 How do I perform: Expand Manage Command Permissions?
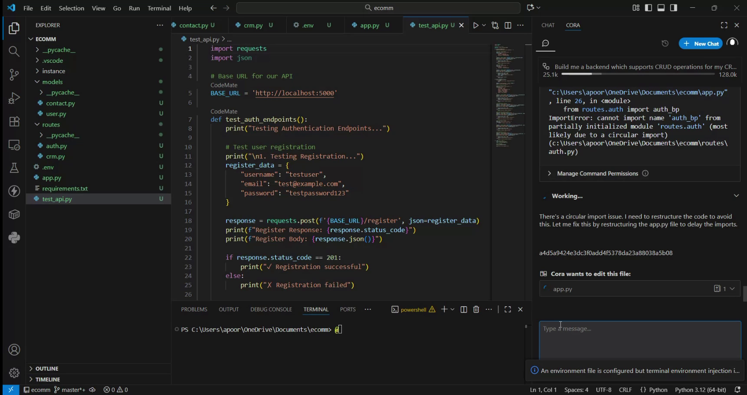[598, 173]
